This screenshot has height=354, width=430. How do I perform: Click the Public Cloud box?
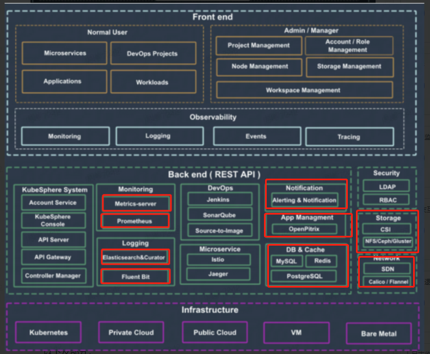pos(215,332)
